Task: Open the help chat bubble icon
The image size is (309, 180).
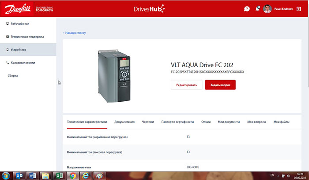Action: coord(247,9)
